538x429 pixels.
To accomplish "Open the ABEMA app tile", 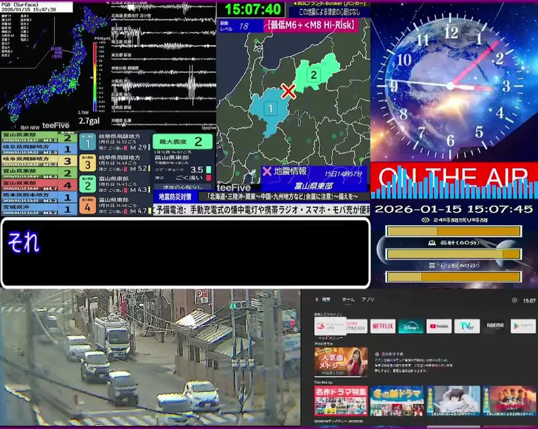I will click(x=495, y=326).
